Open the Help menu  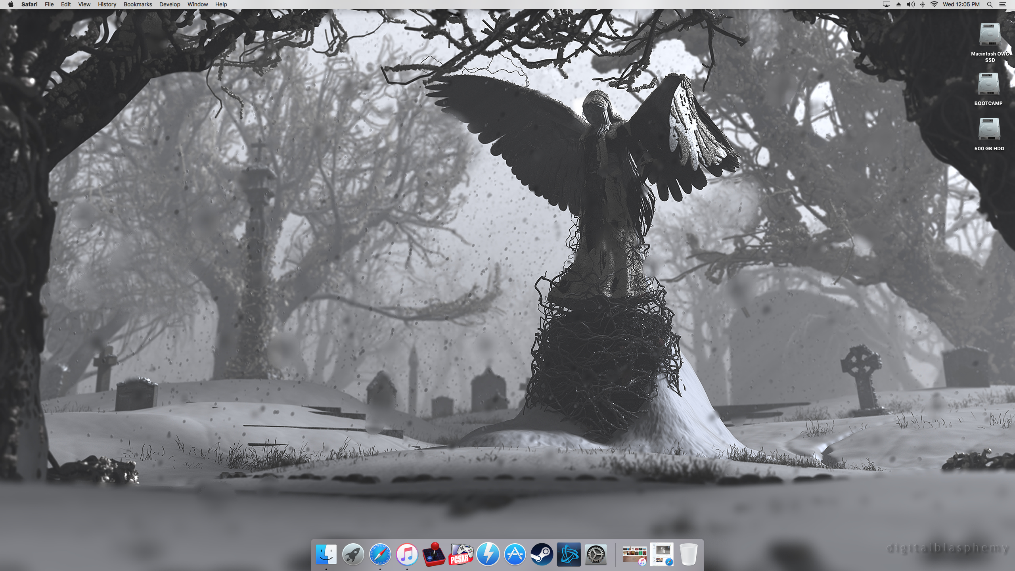pyautogui.click(x=221, y=4)
